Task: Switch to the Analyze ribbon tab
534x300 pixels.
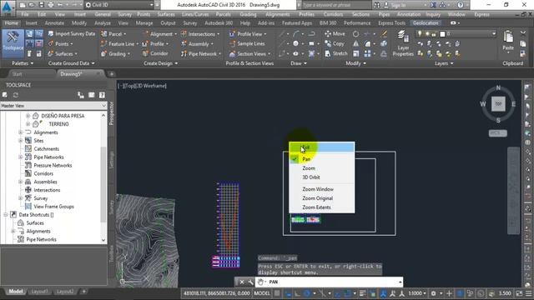Action: [103, 23]
